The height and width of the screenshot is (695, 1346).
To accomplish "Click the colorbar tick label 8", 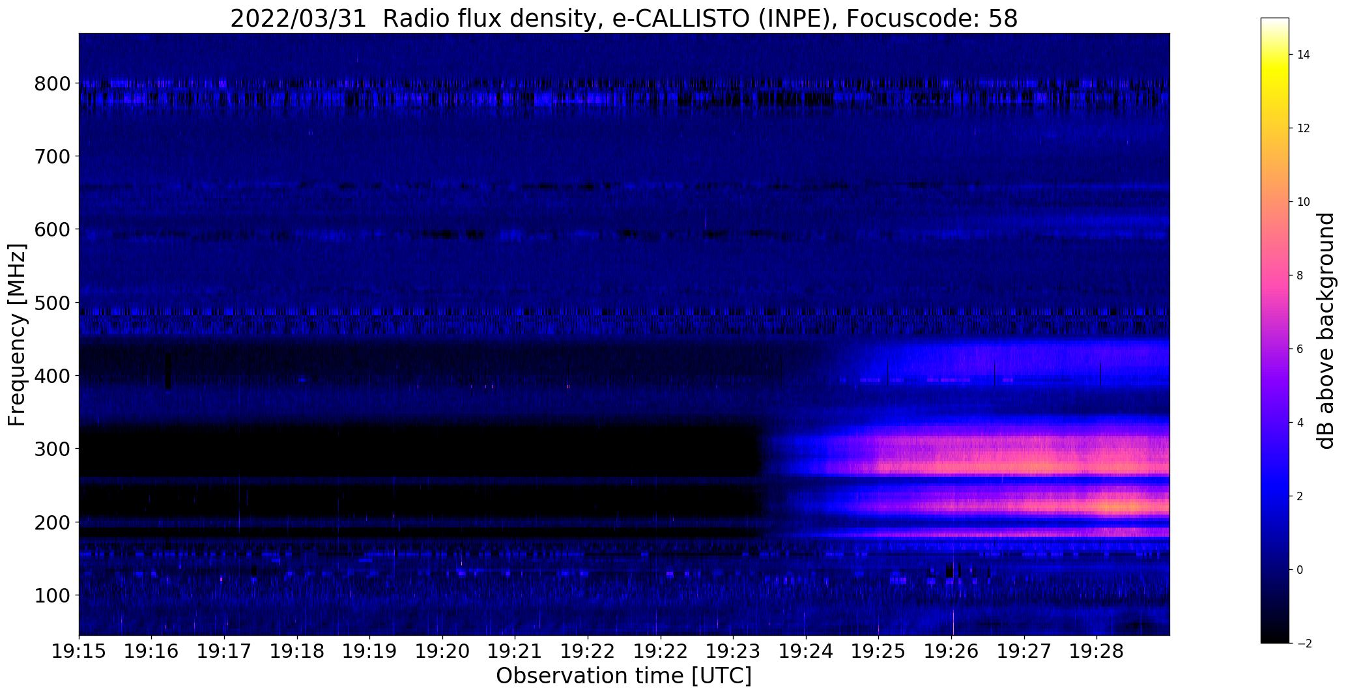I will pyautogui.click(x=1300, y=276).
